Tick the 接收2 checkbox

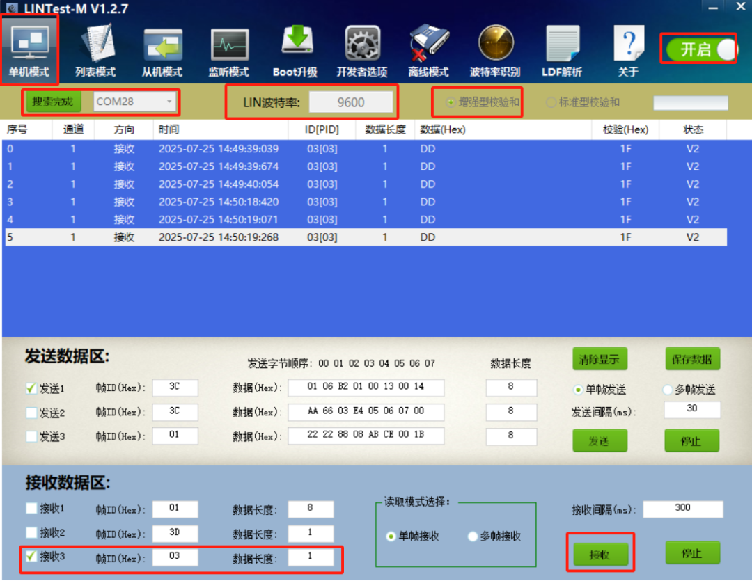(x=31, y=532)
